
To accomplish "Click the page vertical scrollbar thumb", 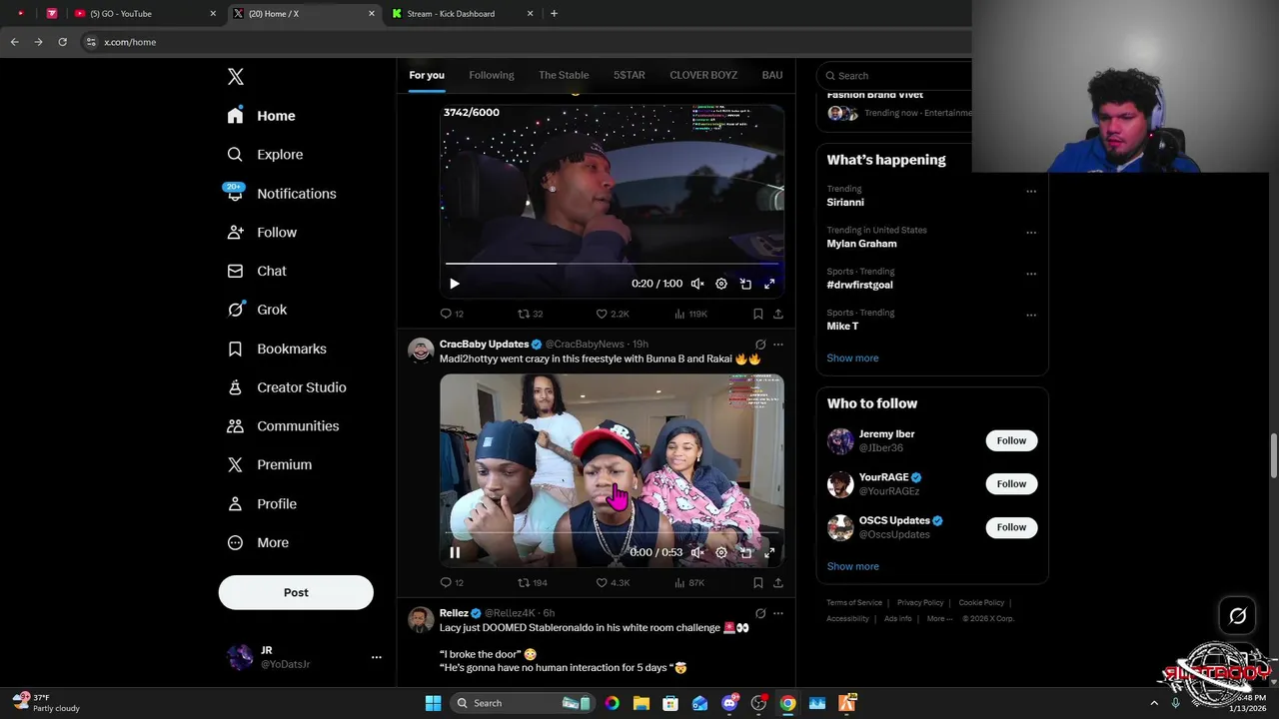I will click(1273, 455).
